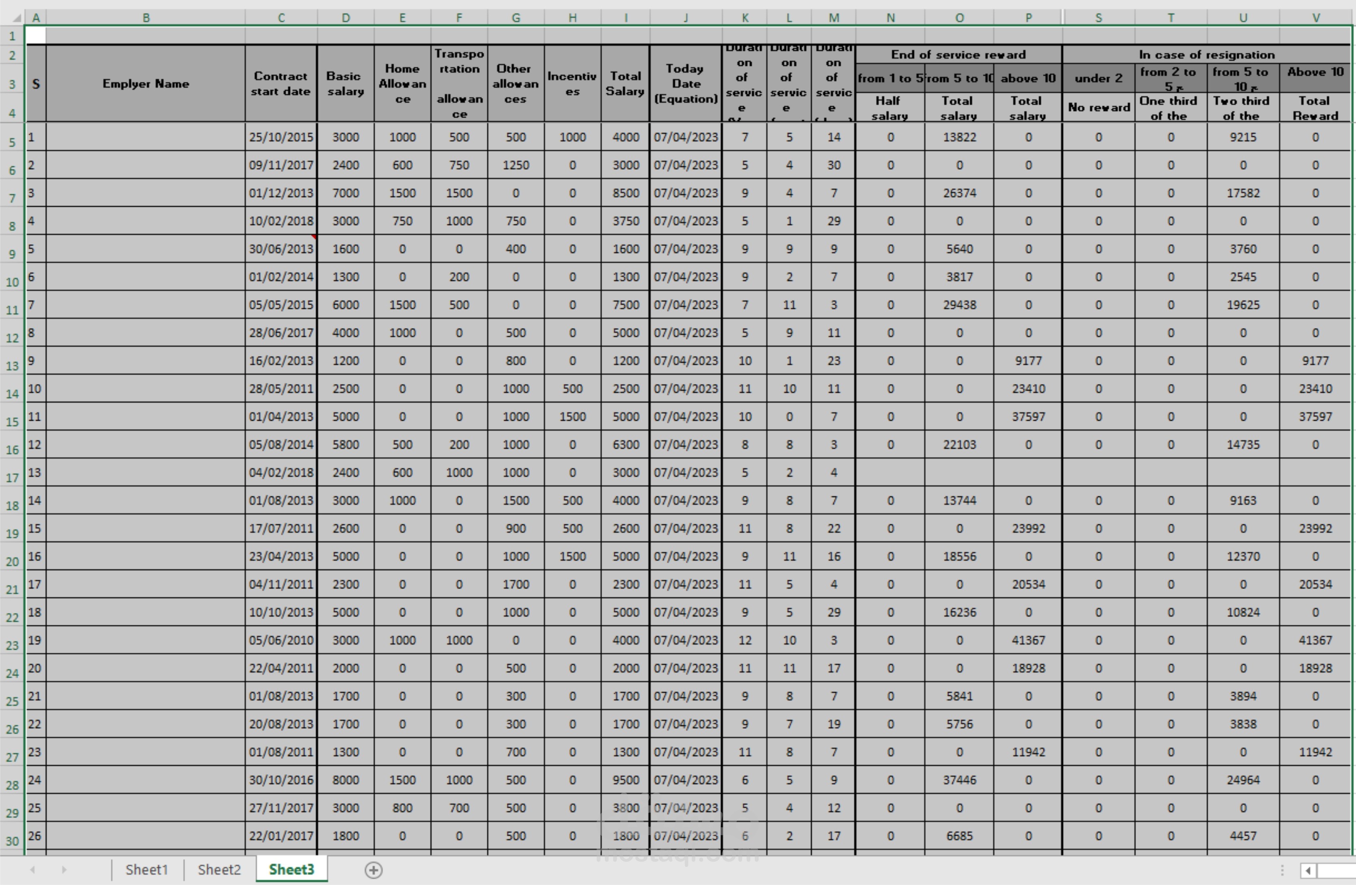This screenshot has height=885, width=1356.
Task: Select cell with value 14735
Action: (x=1243, y=445)
